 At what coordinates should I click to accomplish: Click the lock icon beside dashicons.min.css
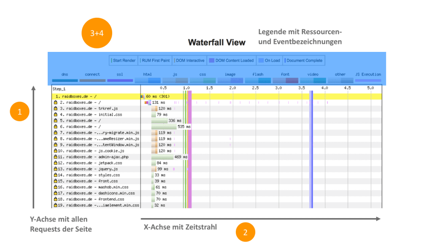[x=55, y=193]
